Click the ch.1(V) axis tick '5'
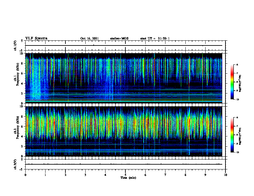Viewport: 254px width, 196px height. [22, 41]
